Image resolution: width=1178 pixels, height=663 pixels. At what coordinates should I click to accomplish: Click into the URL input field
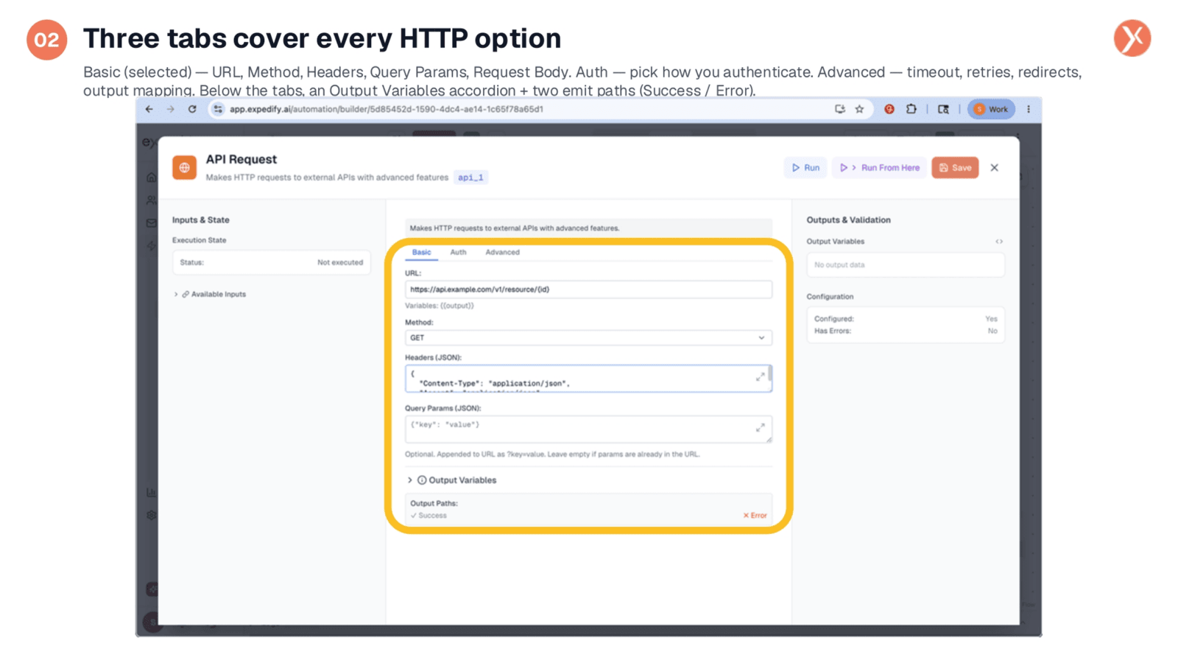[x=588, y=290]
